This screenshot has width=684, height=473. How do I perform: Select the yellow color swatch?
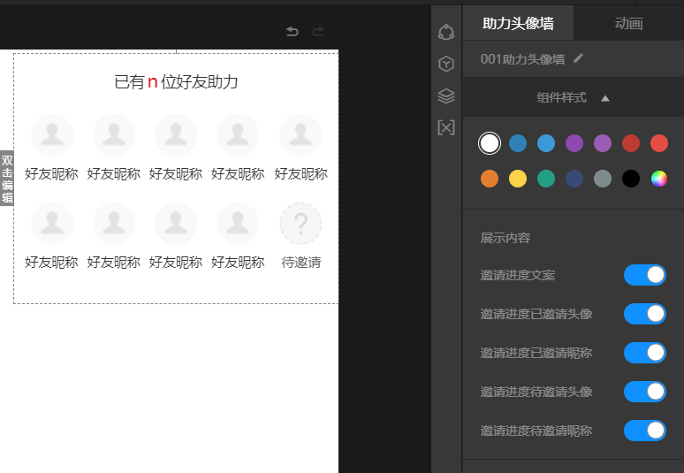pyautogui.click(x=518, y=179)
